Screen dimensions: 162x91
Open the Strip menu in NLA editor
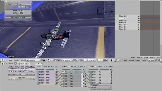click(x=144, y=60)
